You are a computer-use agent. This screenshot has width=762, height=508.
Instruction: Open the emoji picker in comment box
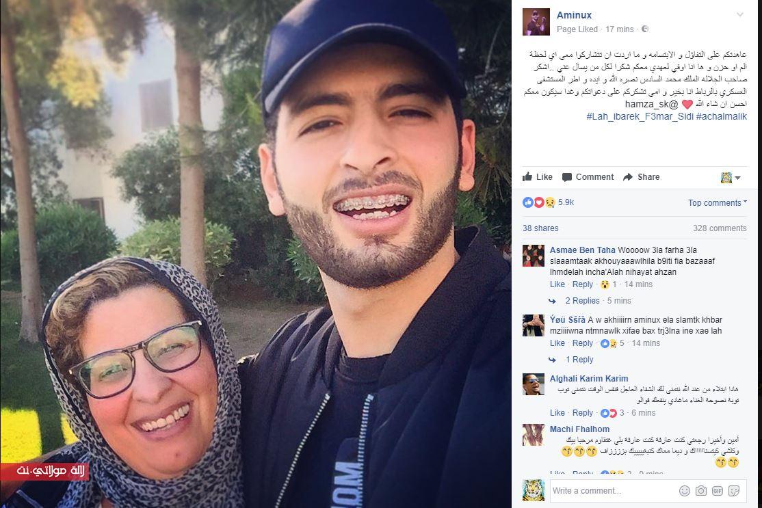(x=684, y=490)
